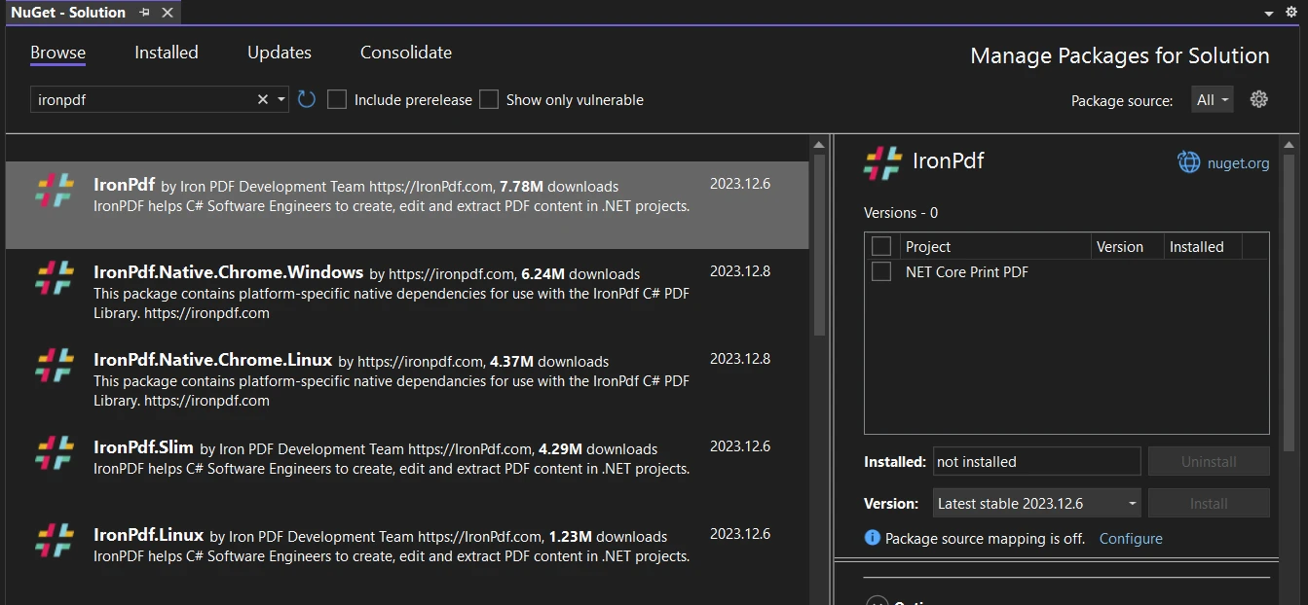Viewport: 1308px width, 605px height.
Task: Open package source settings gear
Action: coord(1258,99)
